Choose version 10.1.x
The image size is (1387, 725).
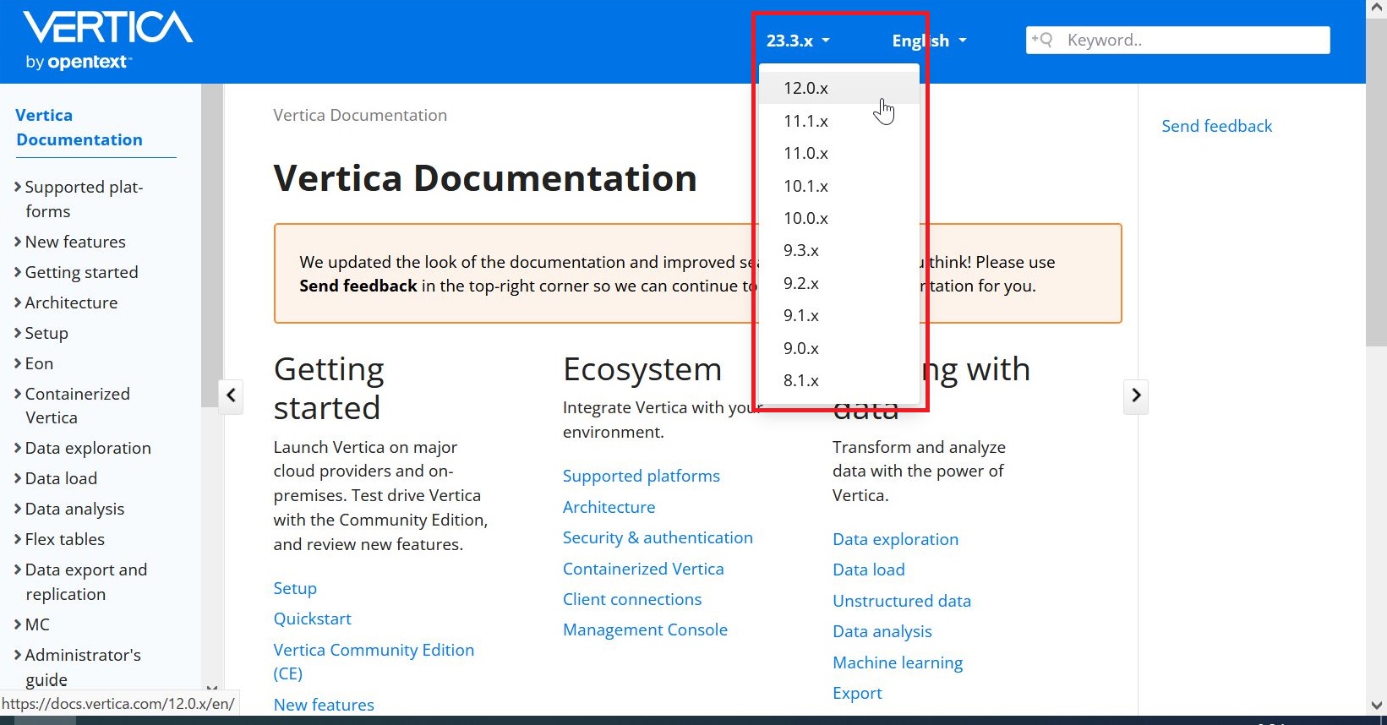pyautogui.click(x=839, y=186)
